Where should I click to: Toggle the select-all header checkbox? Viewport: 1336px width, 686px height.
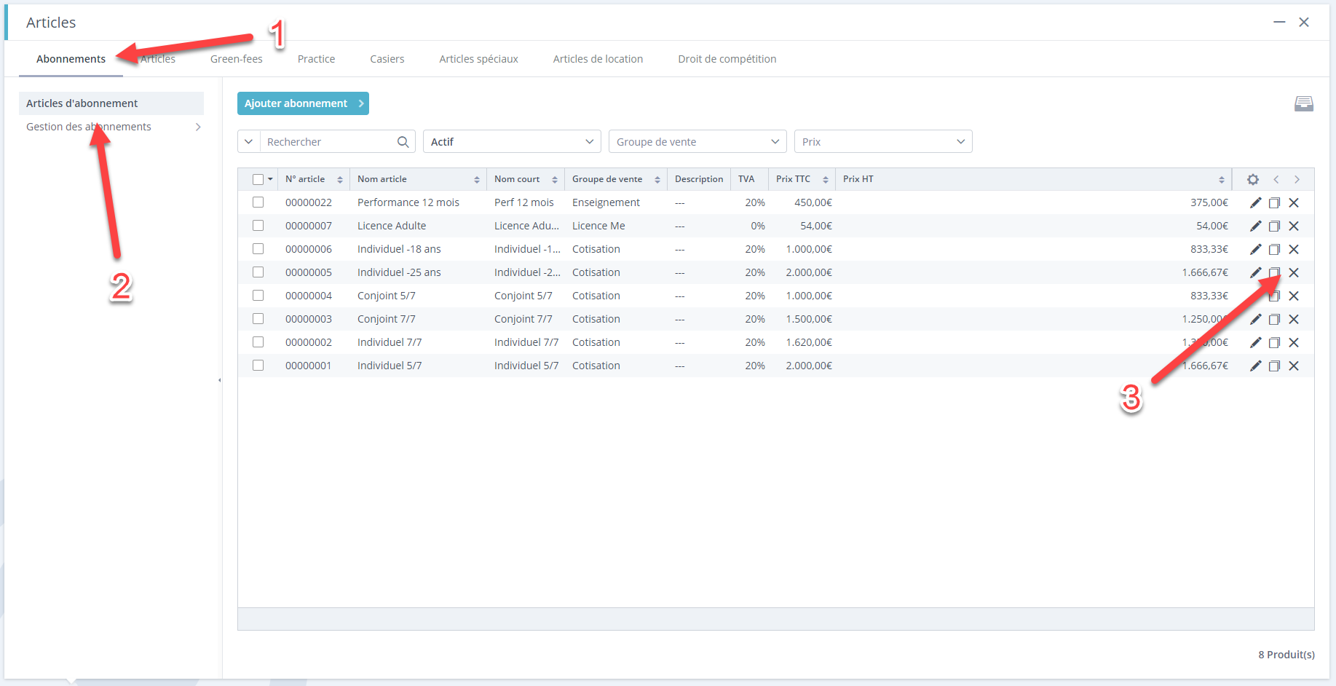point(258,179)
